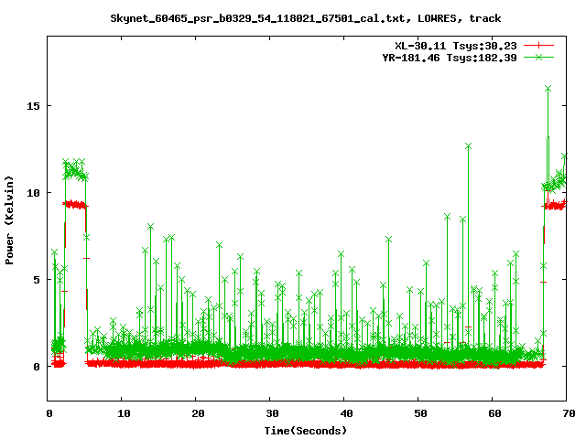586x439 pixels.
Task: Click the green YR legend line sample
Action: [x=538, y=57]
